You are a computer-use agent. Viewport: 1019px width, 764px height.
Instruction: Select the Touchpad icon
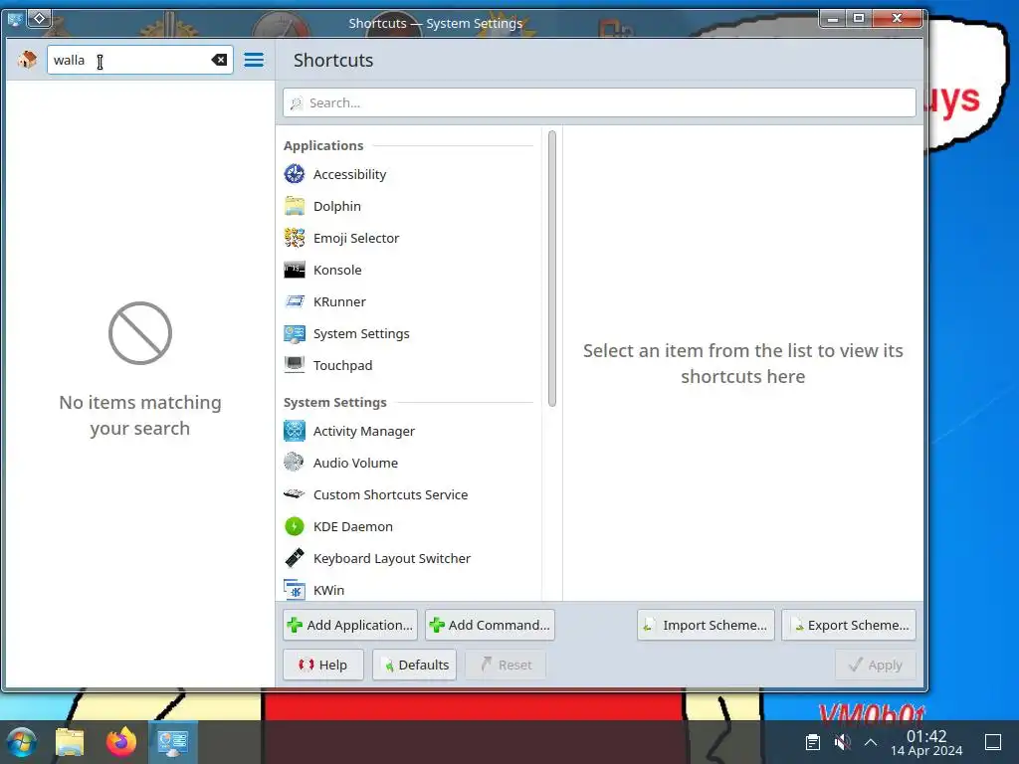point(295,365)
